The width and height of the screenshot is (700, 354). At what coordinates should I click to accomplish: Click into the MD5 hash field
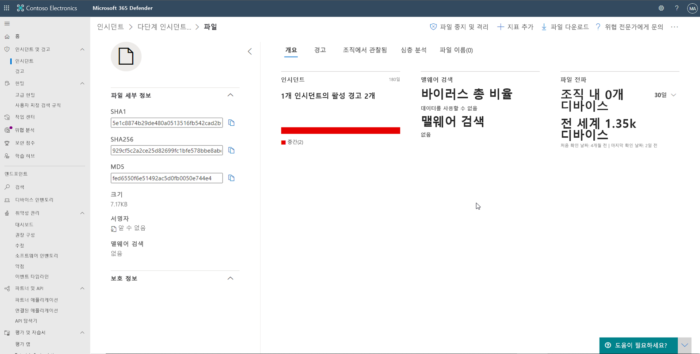[167, 178]
